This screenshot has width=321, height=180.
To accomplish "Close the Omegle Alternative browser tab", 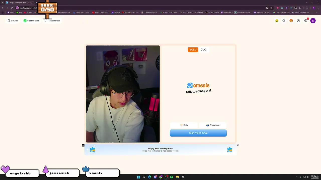I will tap(32, 2).
